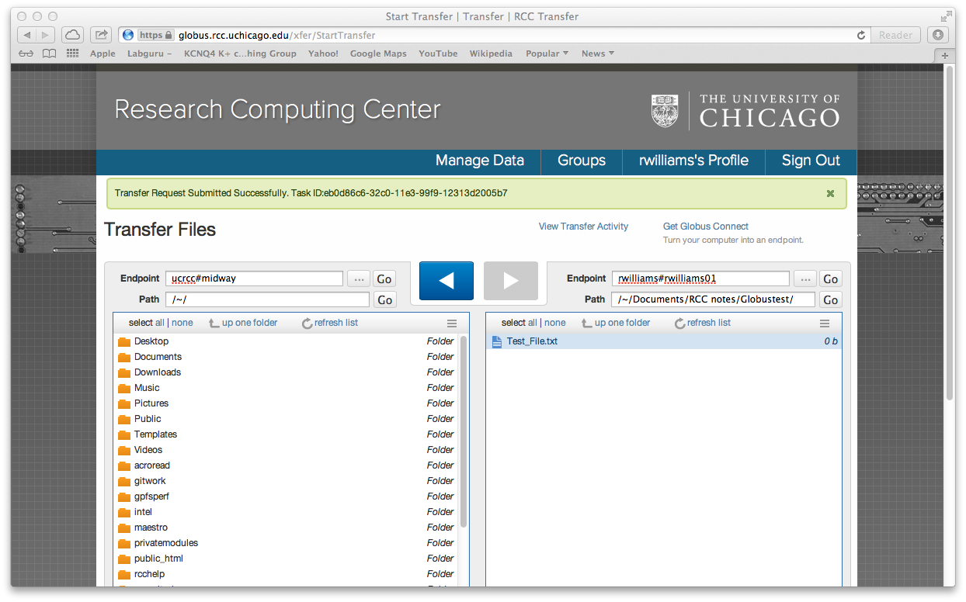Screen dimensions: 966x602
Task: Open the View Transfer Activity link
Action: 583,227
